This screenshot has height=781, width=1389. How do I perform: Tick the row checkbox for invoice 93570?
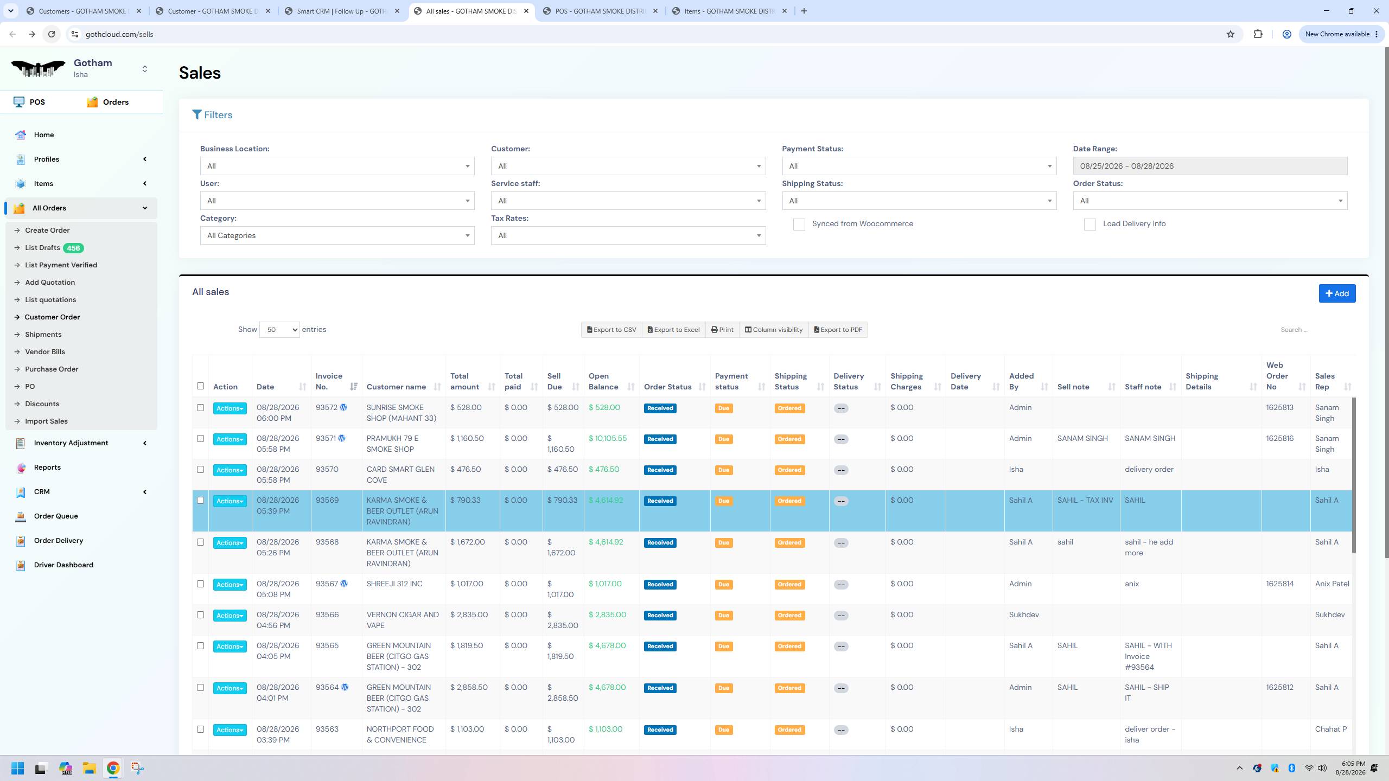200,470
